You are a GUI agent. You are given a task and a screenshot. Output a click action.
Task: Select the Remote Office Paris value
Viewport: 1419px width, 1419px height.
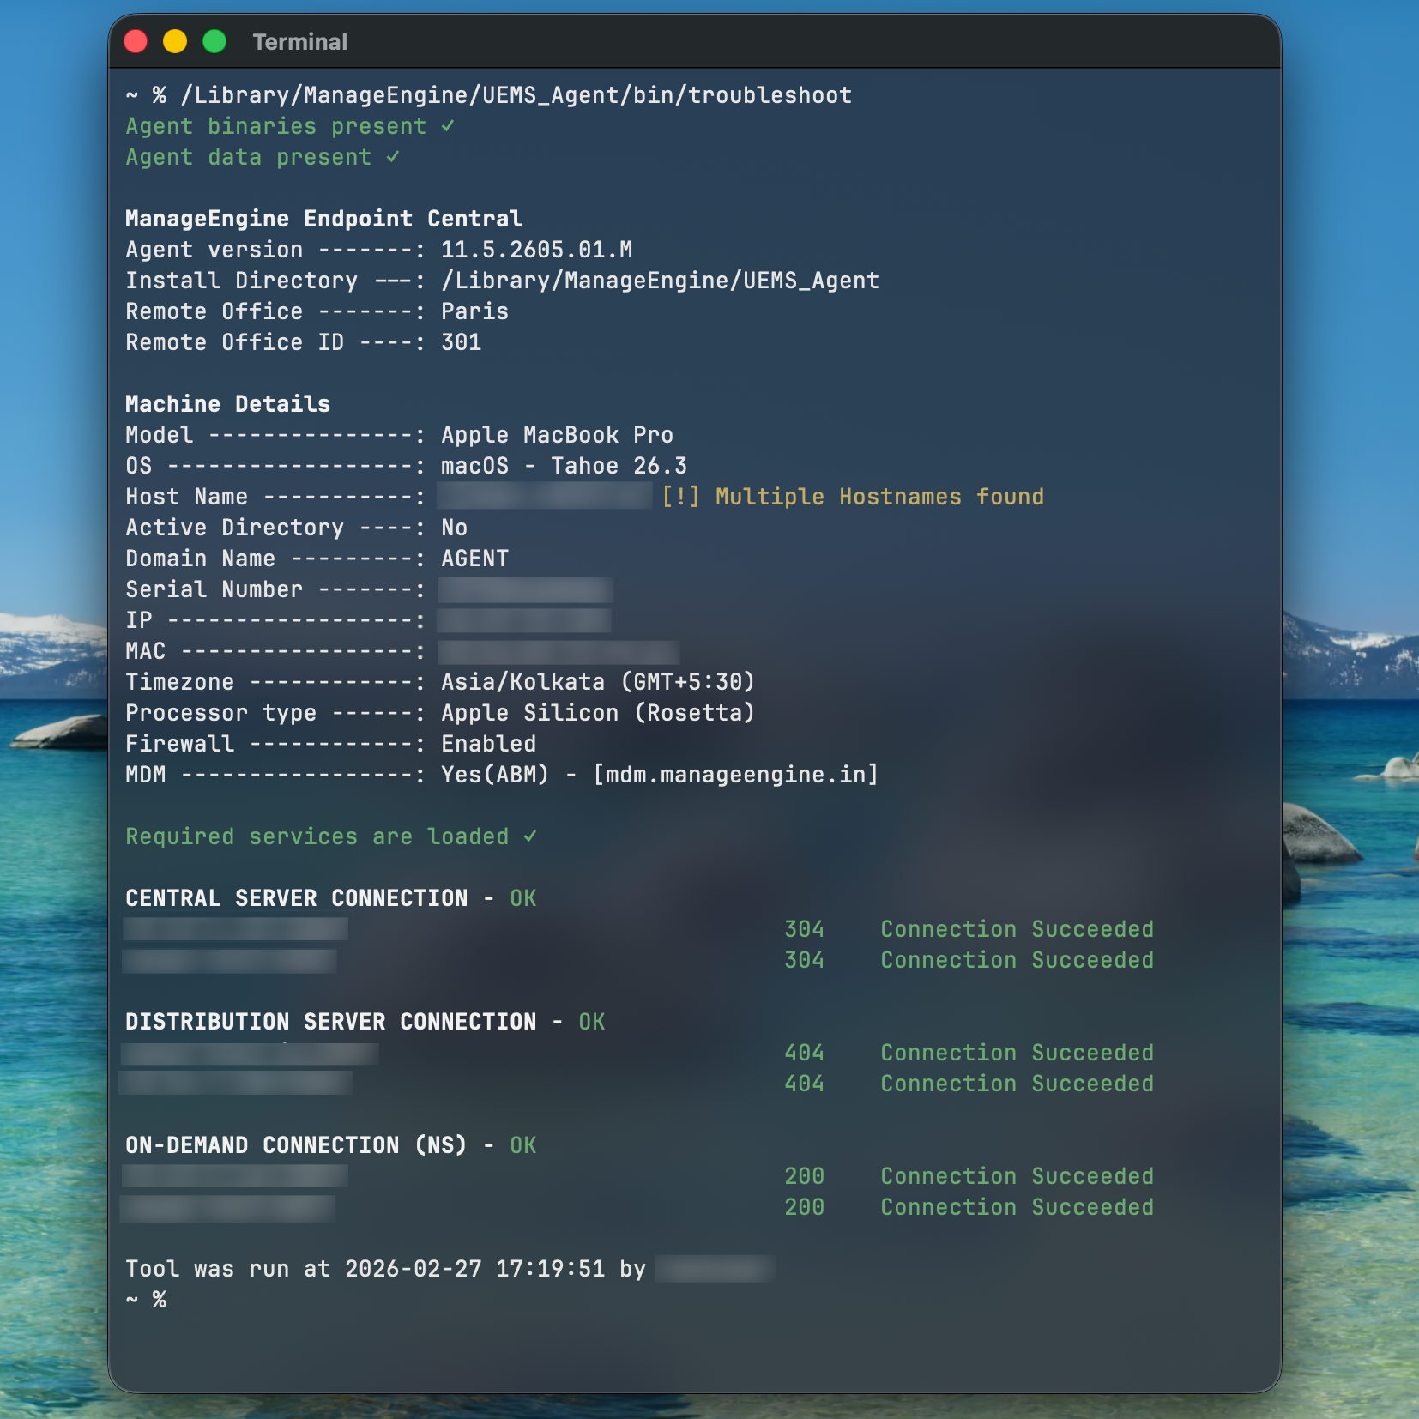tap(474, 311)
